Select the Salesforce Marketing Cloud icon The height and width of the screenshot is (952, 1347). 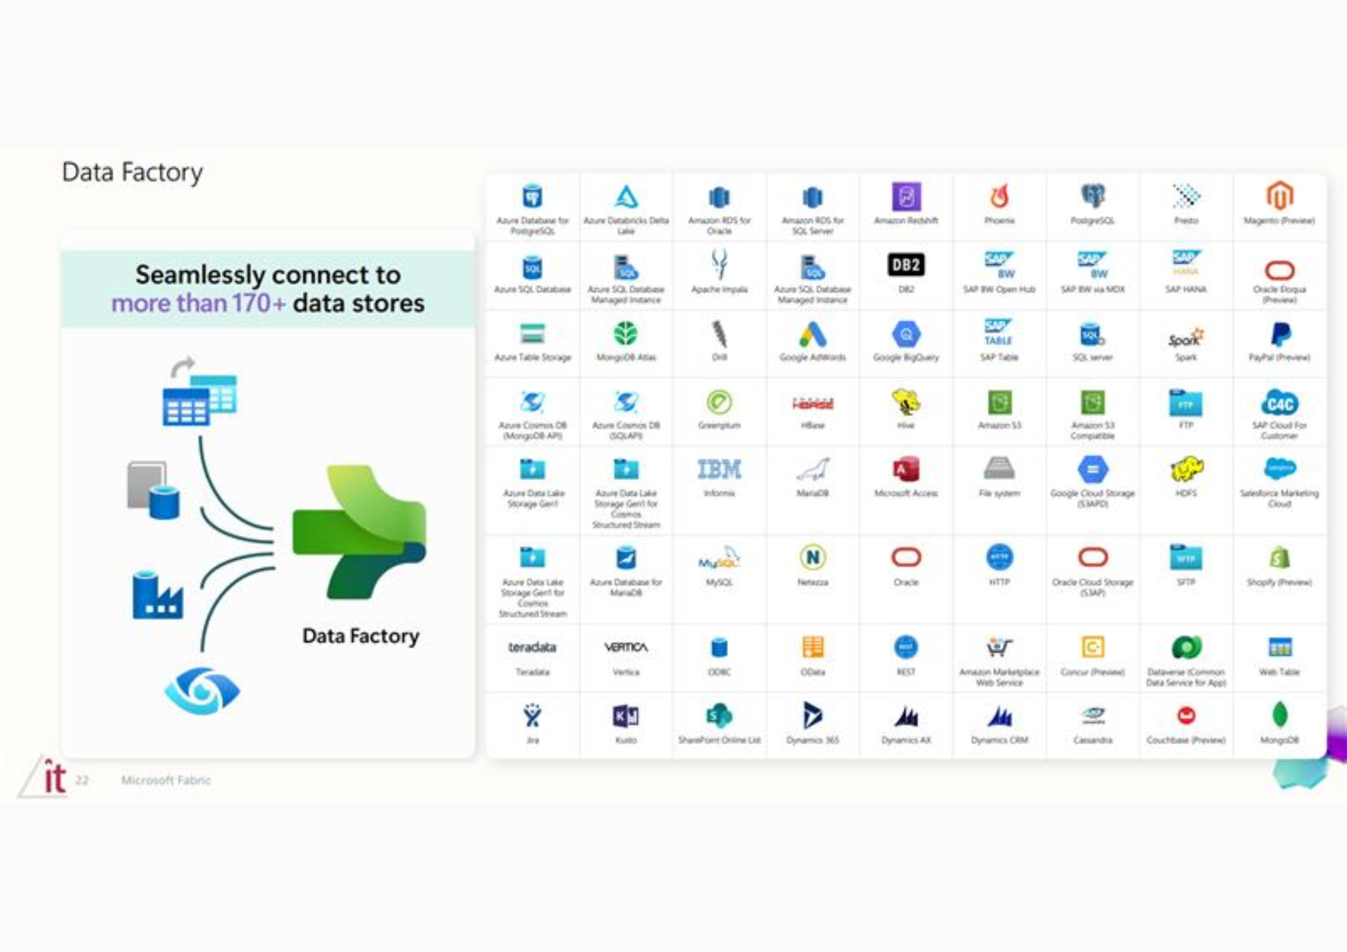(x=1279, y=468)
